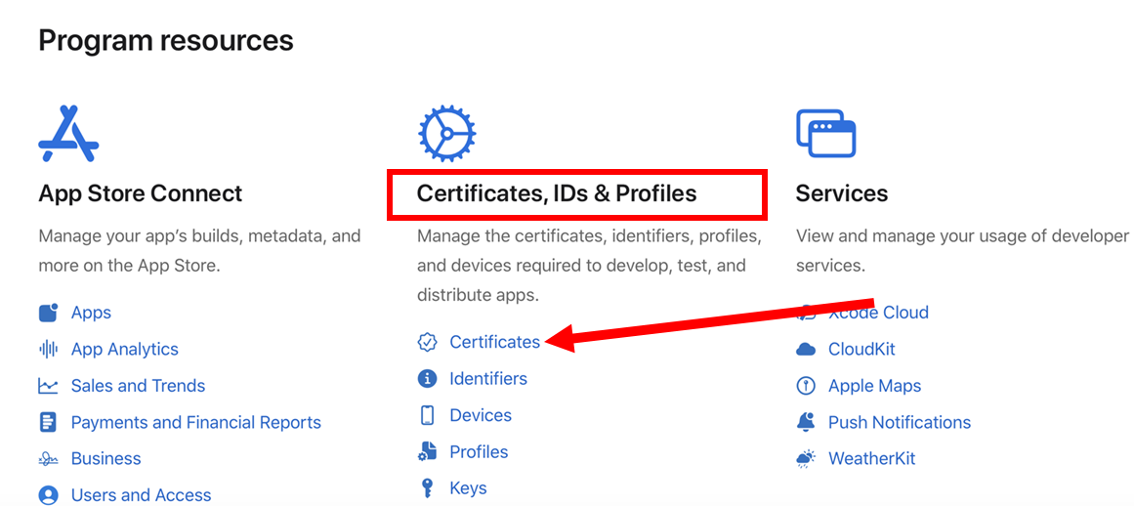Click the Certificates, IDs & Profiles heading
This screenshot has width=1134, height=506.
tap(557, 193)
